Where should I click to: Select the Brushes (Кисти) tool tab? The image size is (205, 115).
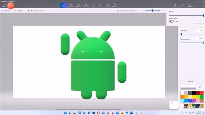click(x=64, y=5)
